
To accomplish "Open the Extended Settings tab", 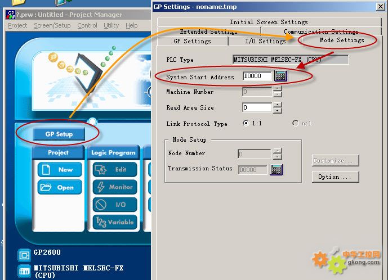I will (x=208, y=31).
